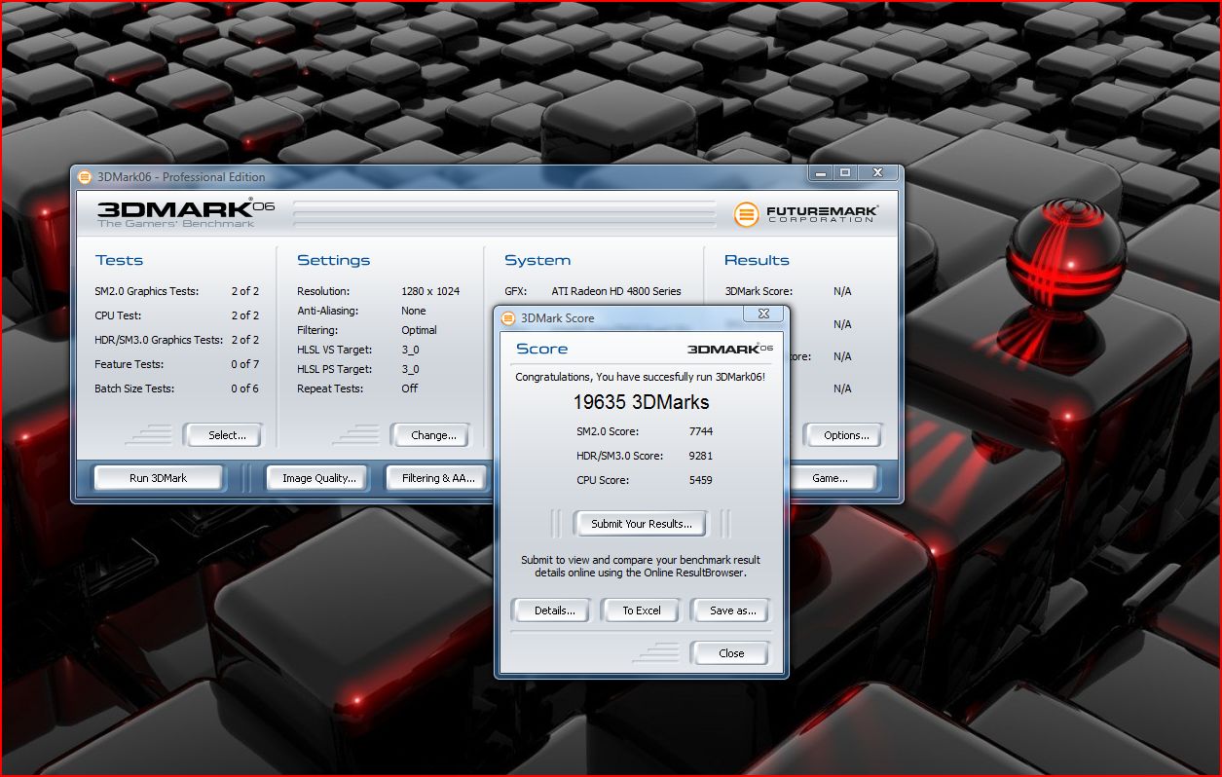The image size is (1222, 777).
Task: Click the Tests section heading
Action: 119,260
